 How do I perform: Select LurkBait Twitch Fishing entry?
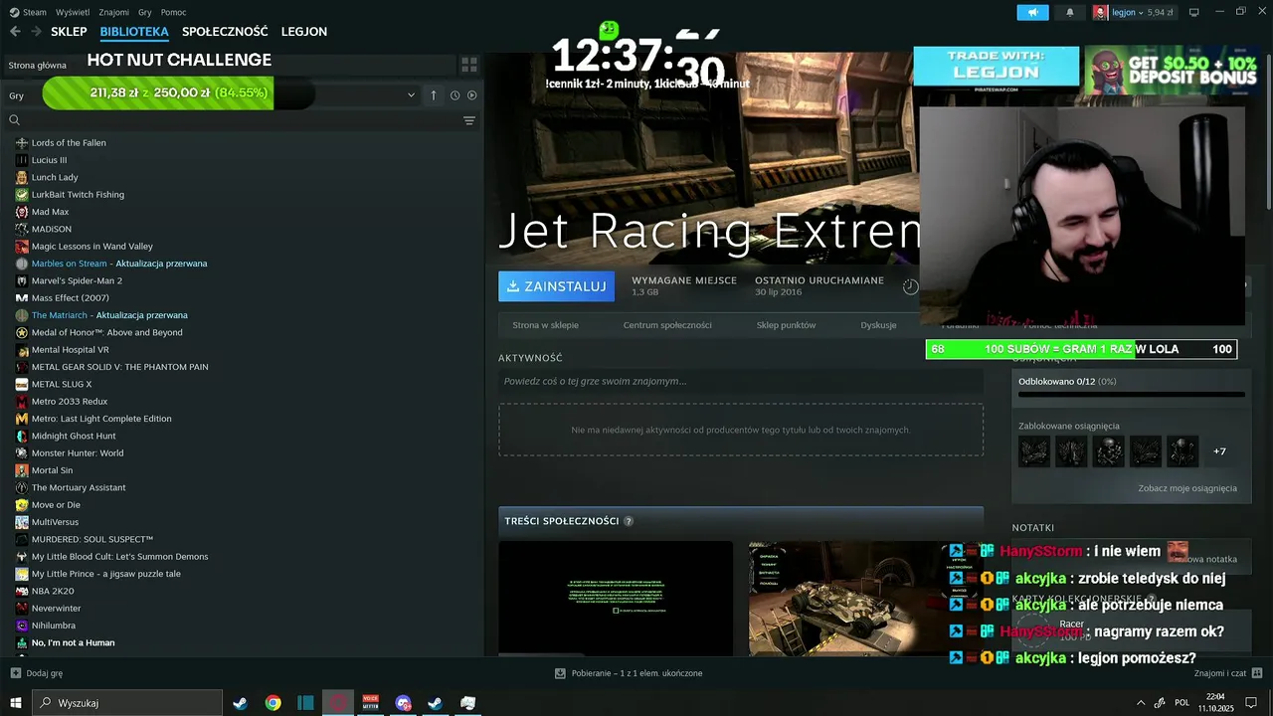click(78, 195)
